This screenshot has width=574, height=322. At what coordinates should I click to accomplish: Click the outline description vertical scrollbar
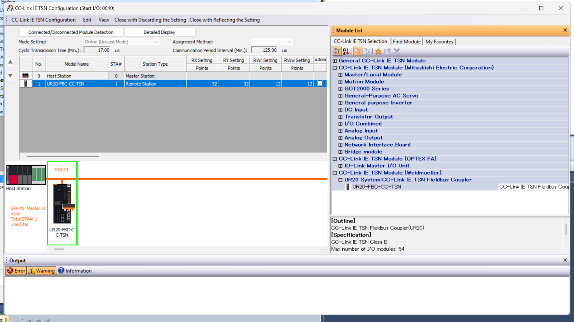pyautogui.click(x=566, y=229)
